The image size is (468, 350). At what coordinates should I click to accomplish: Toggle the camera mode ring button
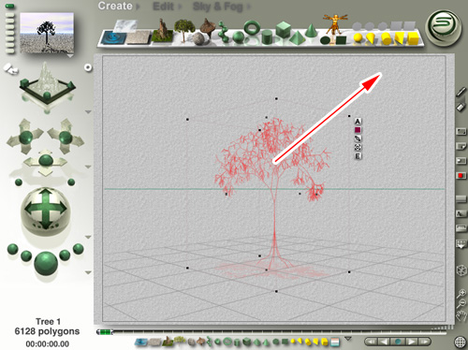point(88,67)
